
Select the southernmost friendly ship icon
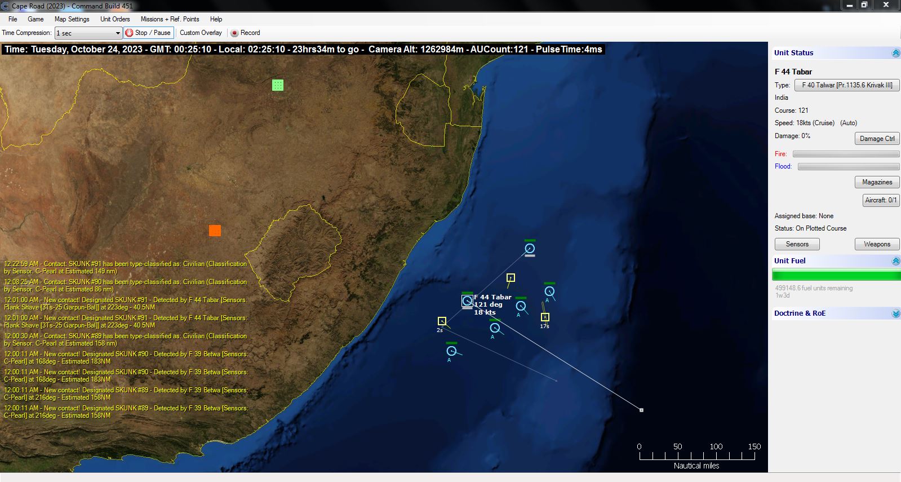(x=451, y=351)
